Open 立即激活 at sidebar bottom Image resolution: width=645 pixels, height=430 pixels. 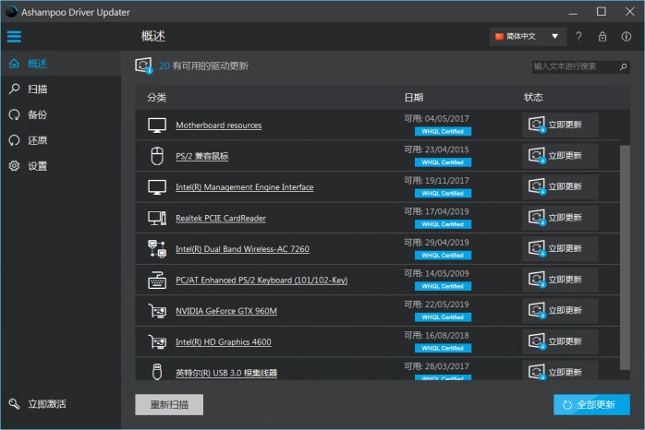tap(60, 404)
